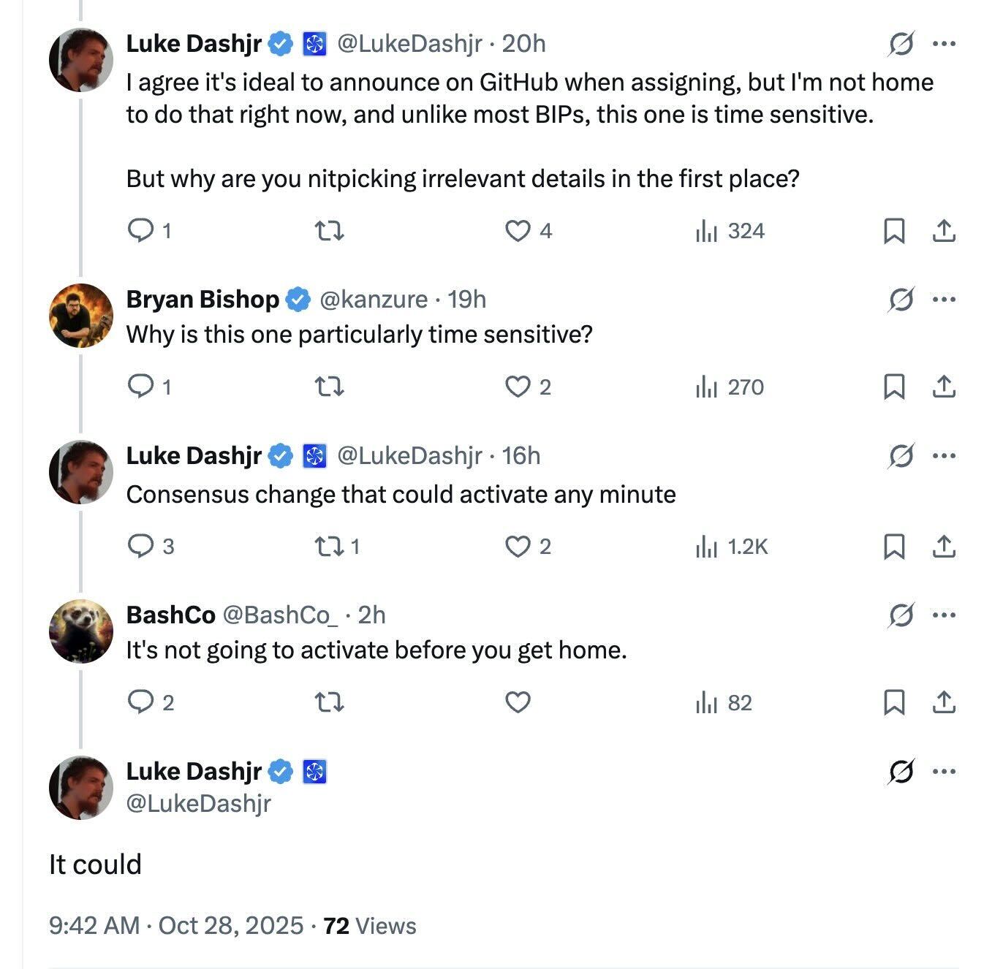Like Bryan Bishop's time sensitive question
This screenshot has height=969, width=984.
point(518,386)
